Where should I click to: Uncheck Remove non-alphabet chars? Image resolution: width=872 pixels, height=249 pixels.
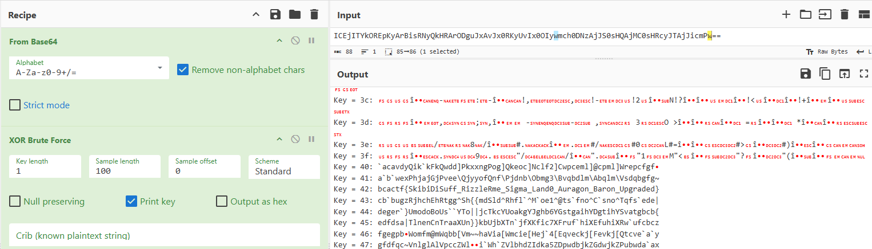click(x=183, y=70)
